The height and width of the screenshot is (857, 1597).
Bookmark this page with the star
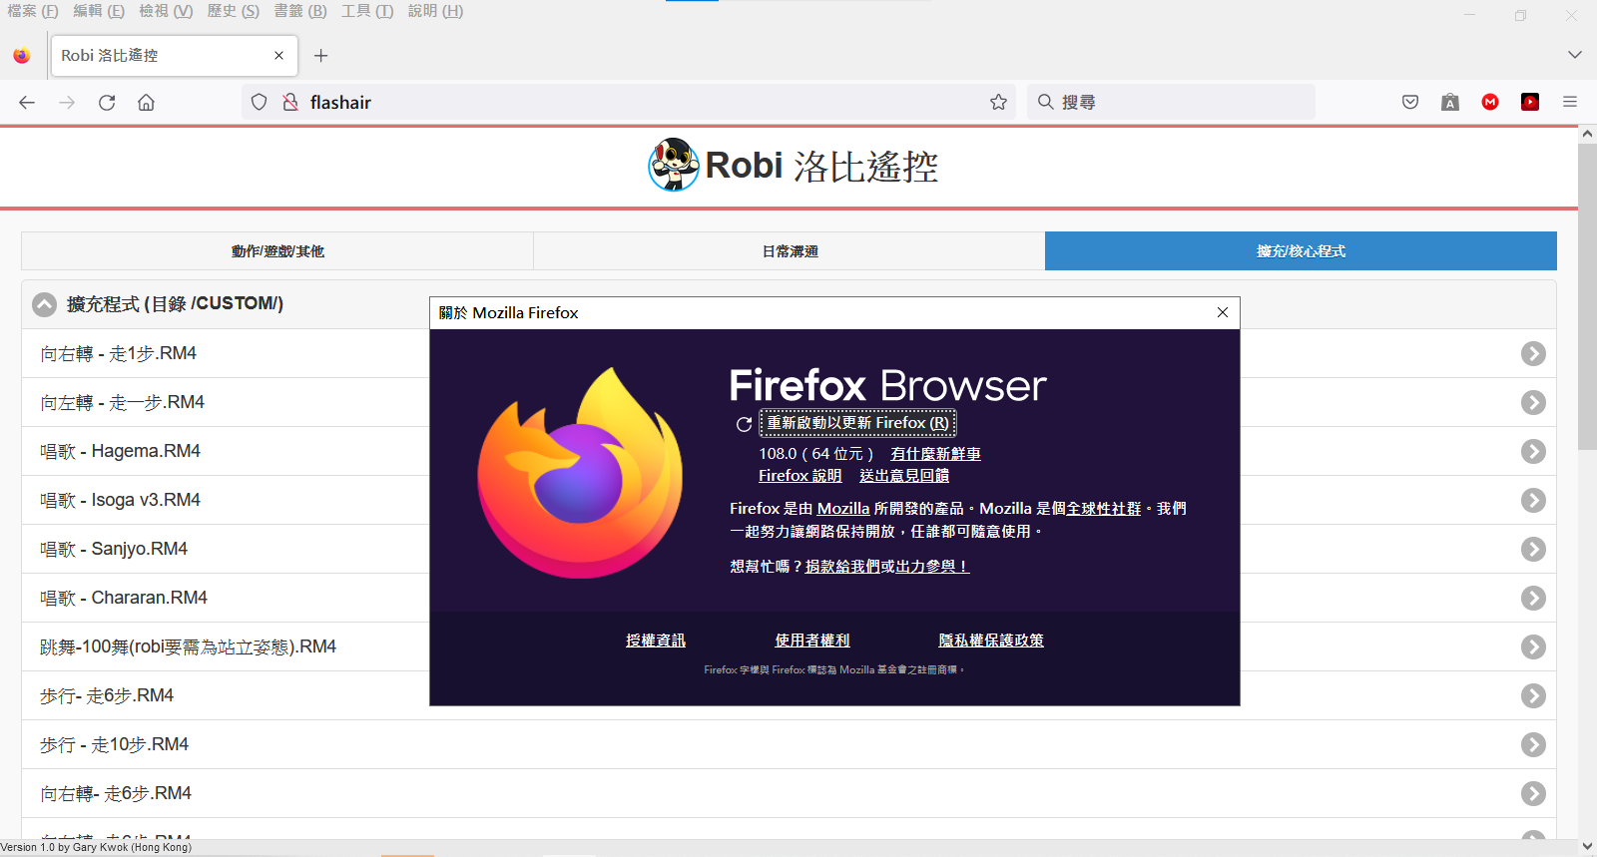[x=998, y=102]
